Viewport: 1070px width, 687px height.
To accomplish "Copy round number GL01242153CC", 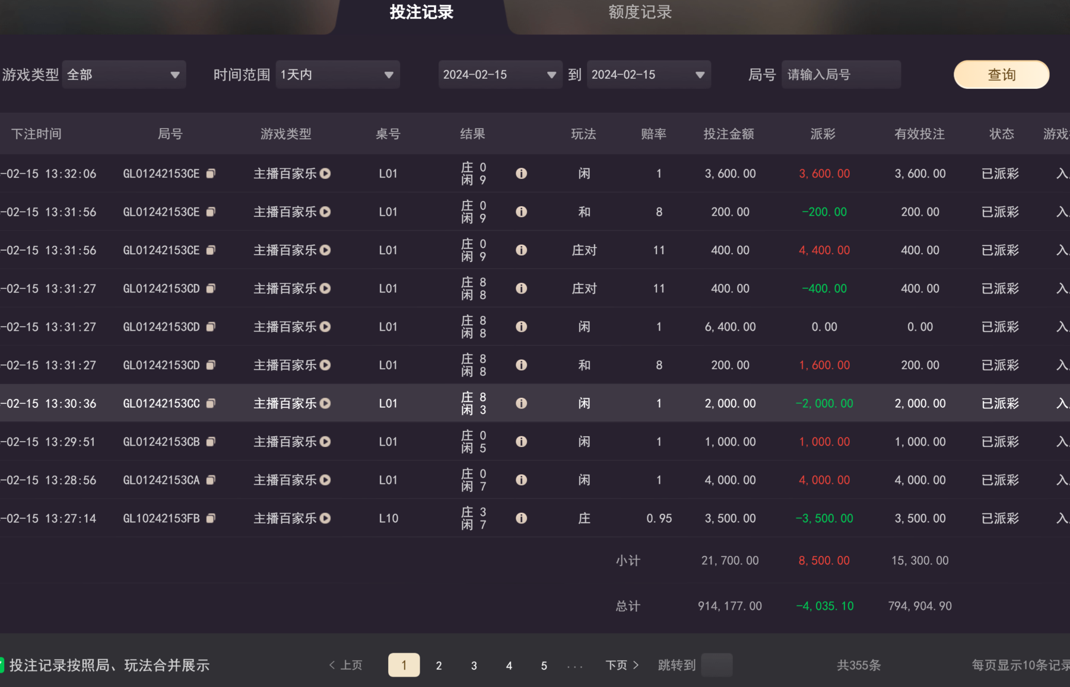I will (x=211, y=404).
